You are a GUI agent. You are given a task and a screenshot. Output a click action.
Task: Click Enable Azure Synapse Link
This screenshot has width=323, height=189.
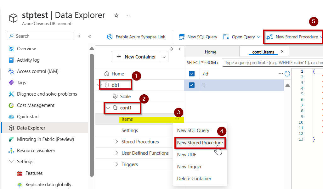point(136,37)
